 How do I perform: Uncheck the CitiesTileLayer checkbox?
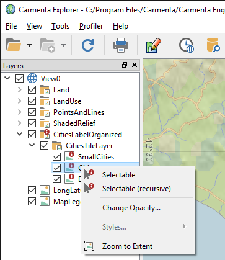tap(44, 146)
